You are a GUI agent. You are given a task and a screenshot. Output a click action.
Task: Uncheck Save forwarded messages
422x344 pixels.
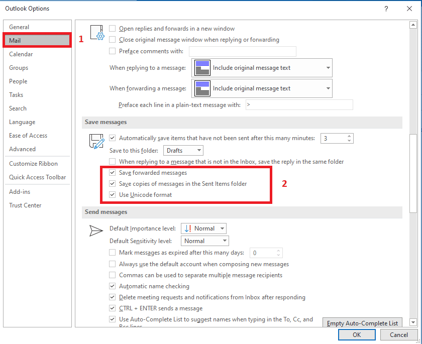[112, 172]
